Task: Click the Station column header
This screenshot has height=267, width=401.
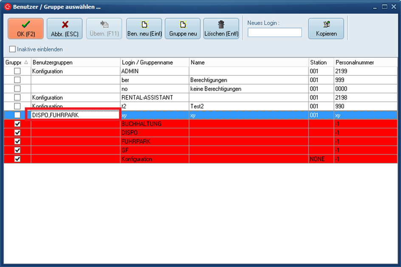Action: [321, 62]
